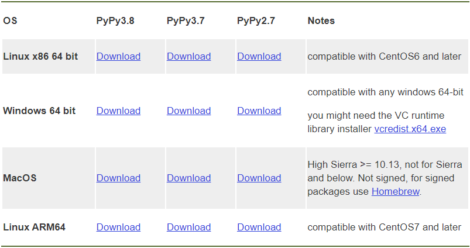The image size is (470, 248).
Task: Open the vcredist.x64.exe installer link
Action: coord(410,129)
